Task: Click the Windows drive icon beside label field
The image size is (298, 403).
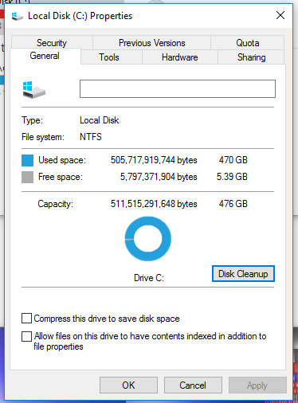Action: 33,90
